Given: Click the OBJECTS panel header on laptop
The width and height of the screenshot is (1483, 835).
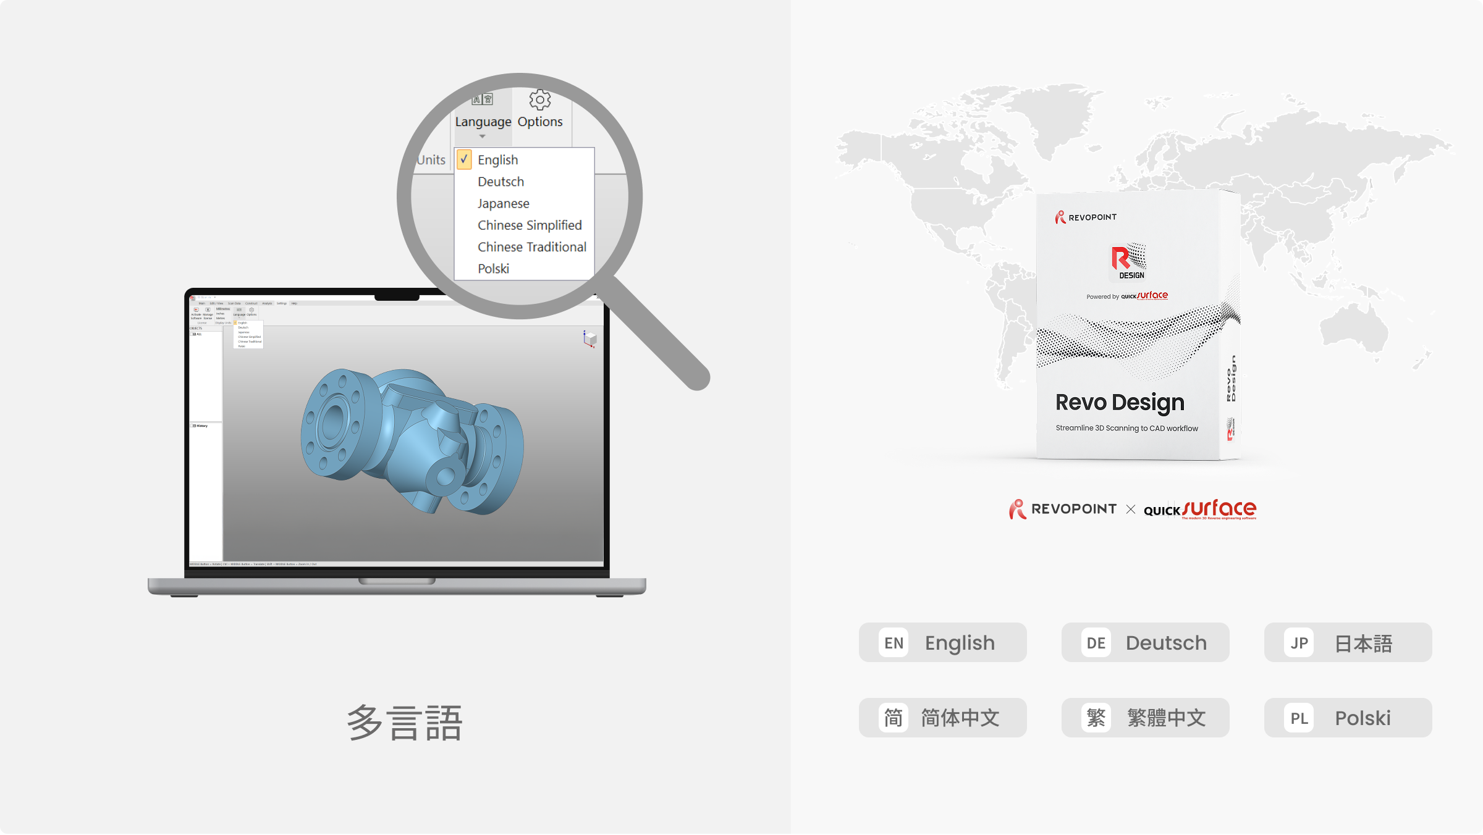Looking at the screenshot, I should click(x=206, y=328).
